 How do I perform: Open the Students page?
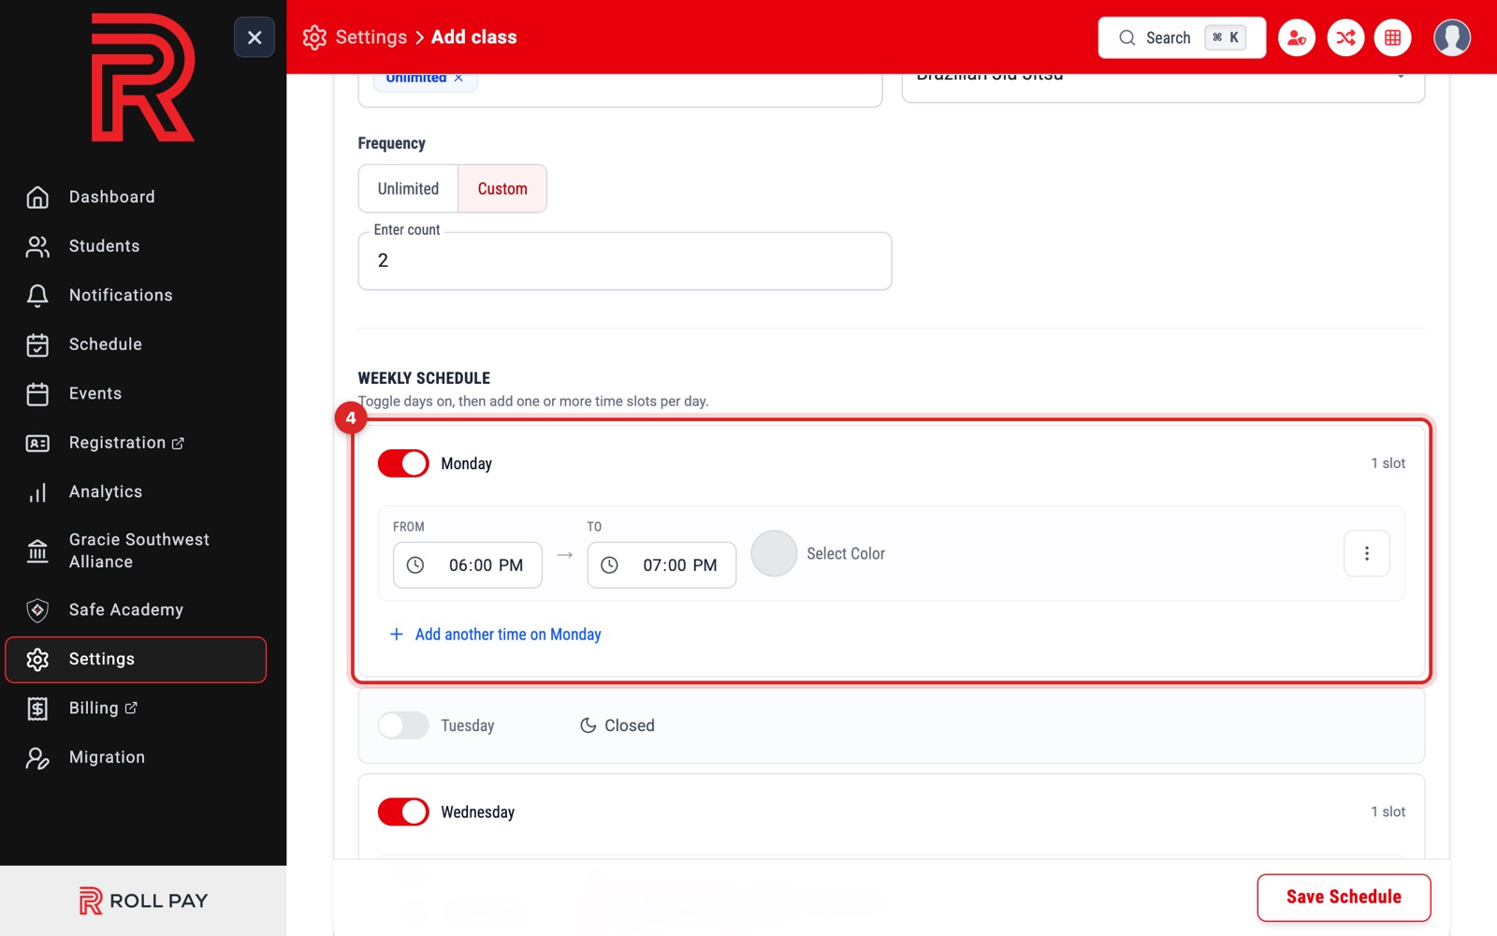104,246
